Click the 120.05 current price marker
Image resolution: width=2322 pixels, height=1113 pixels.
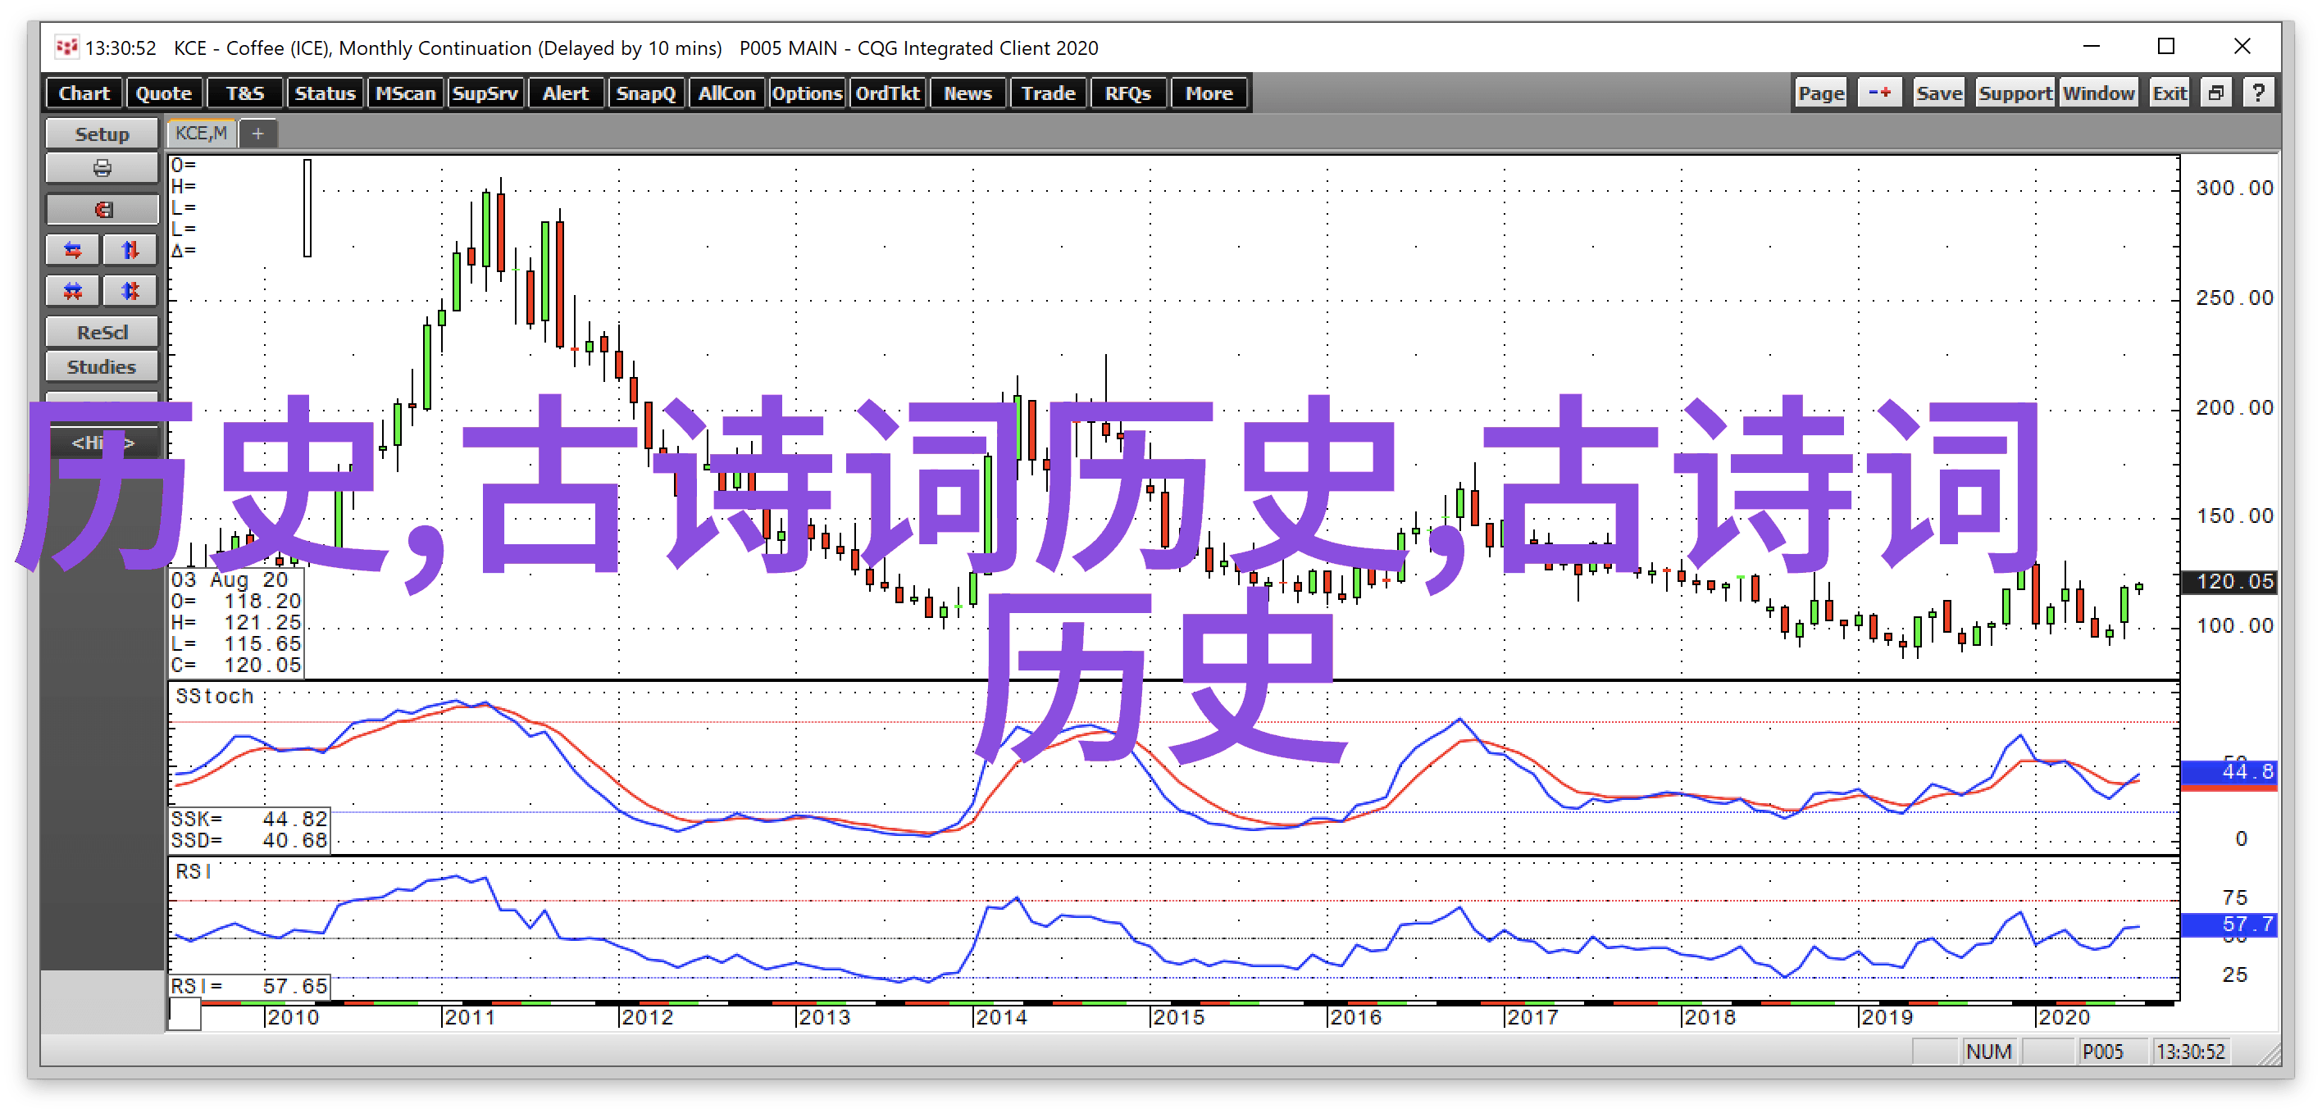(2229, 581)
